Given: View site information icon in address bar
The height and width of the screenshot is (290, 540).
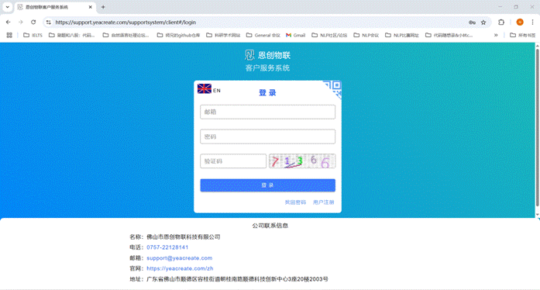Looking at the screenshot, I should [x=49, y=22].
